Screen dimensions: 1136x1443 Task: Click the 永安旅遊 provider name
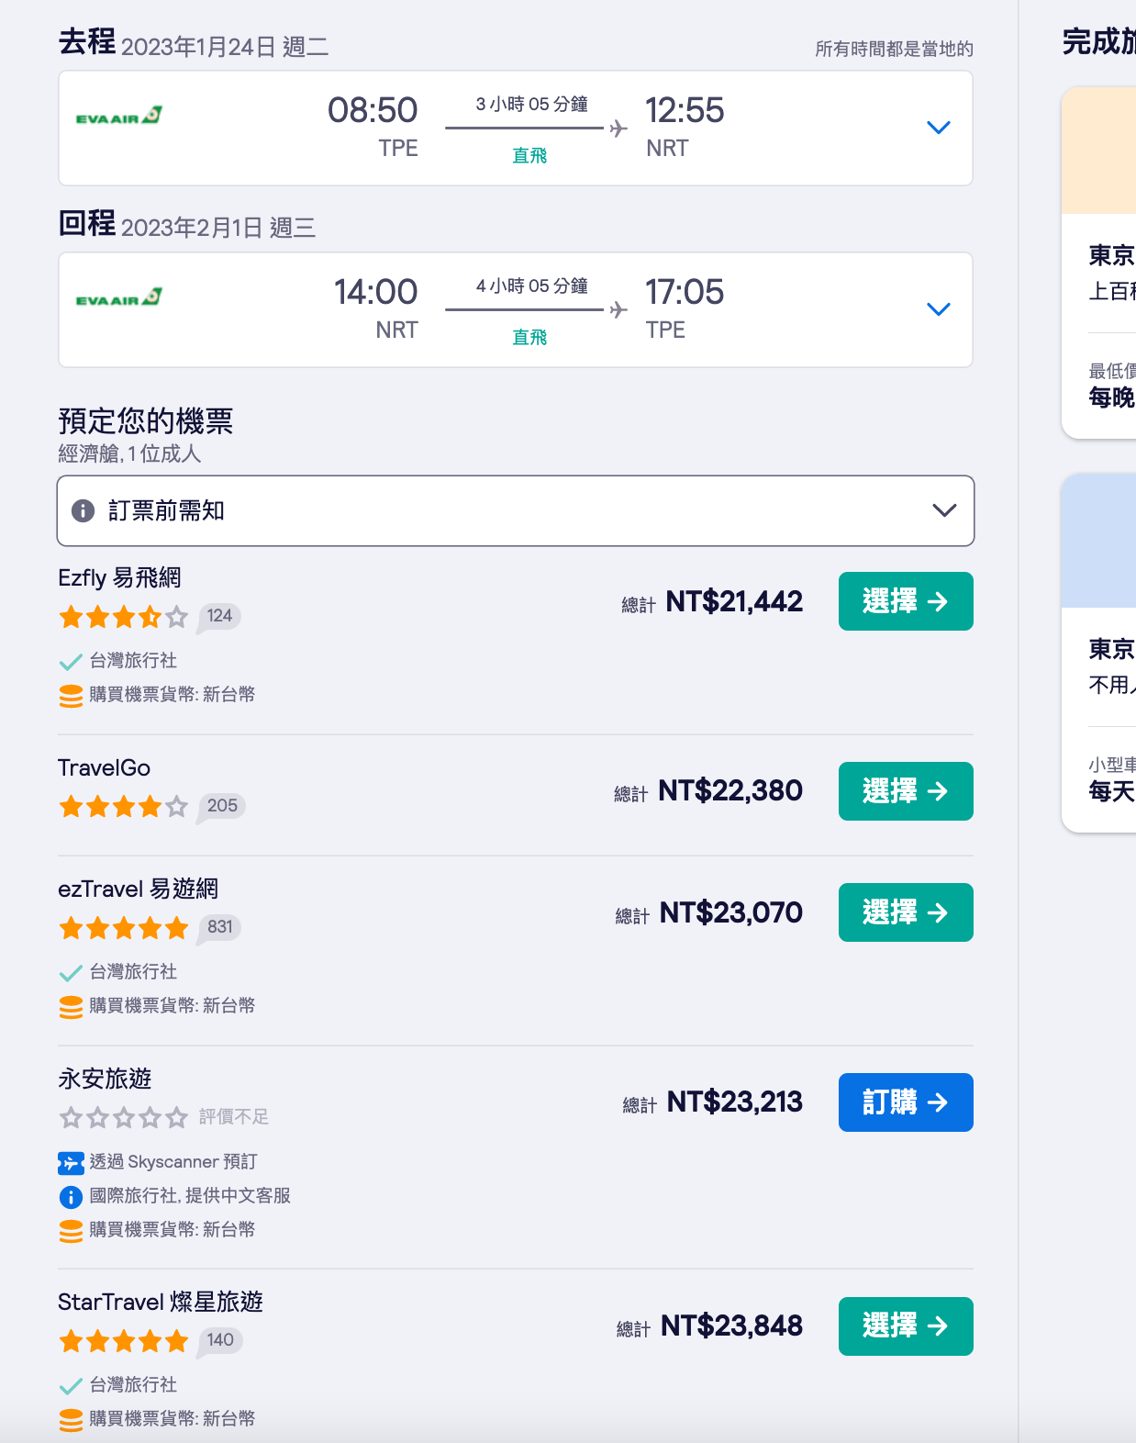pyautogui.click(x=105, y=1079)
